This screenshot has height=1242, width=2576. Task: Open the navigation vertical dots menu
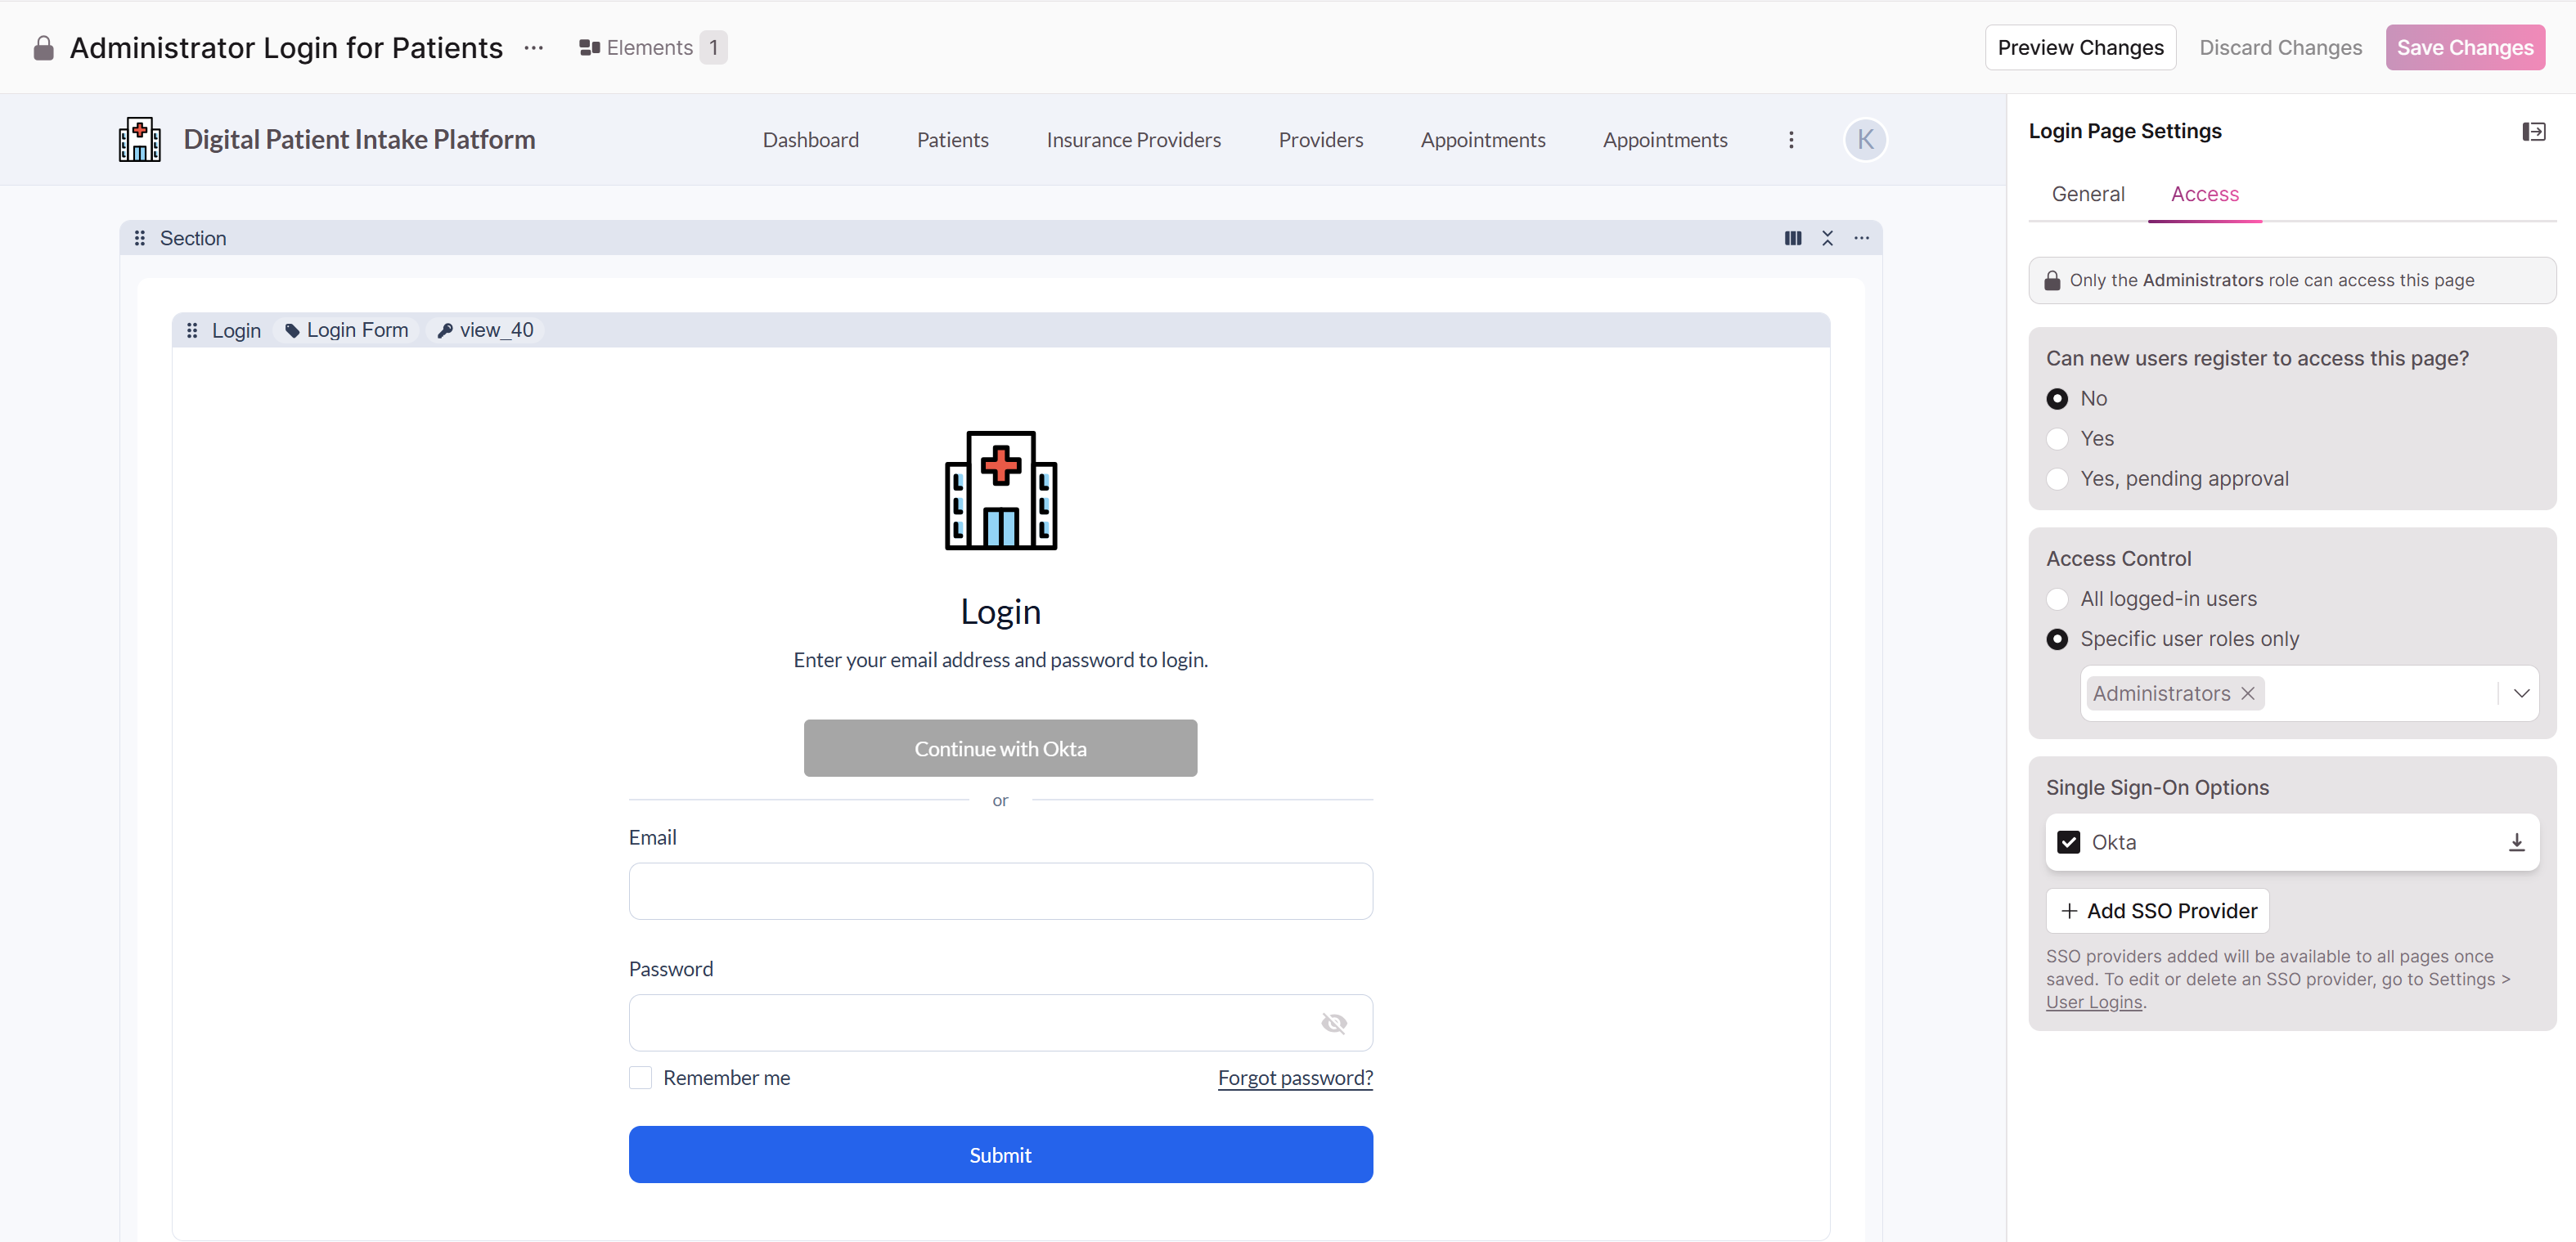(1791, 140)
